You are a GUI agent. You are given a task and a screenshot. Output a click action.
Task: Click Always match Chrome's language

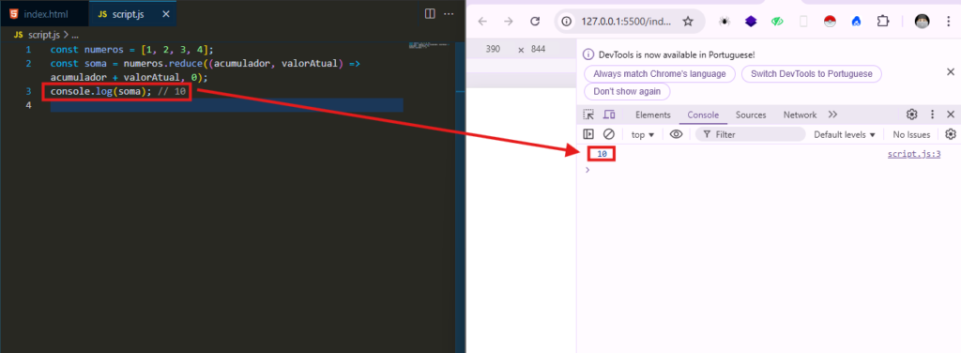(x=659, y=73)
